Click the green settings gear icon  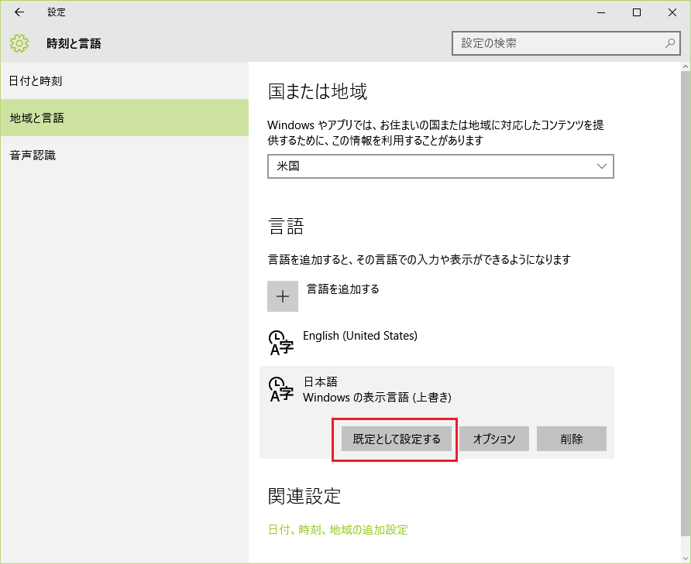(19, 43)
